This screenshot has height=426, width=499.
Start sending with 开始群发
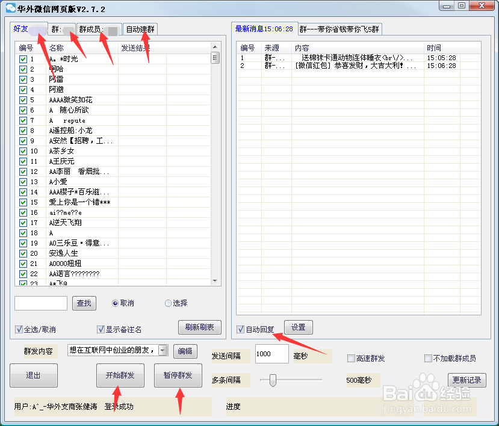pos(120,375)
